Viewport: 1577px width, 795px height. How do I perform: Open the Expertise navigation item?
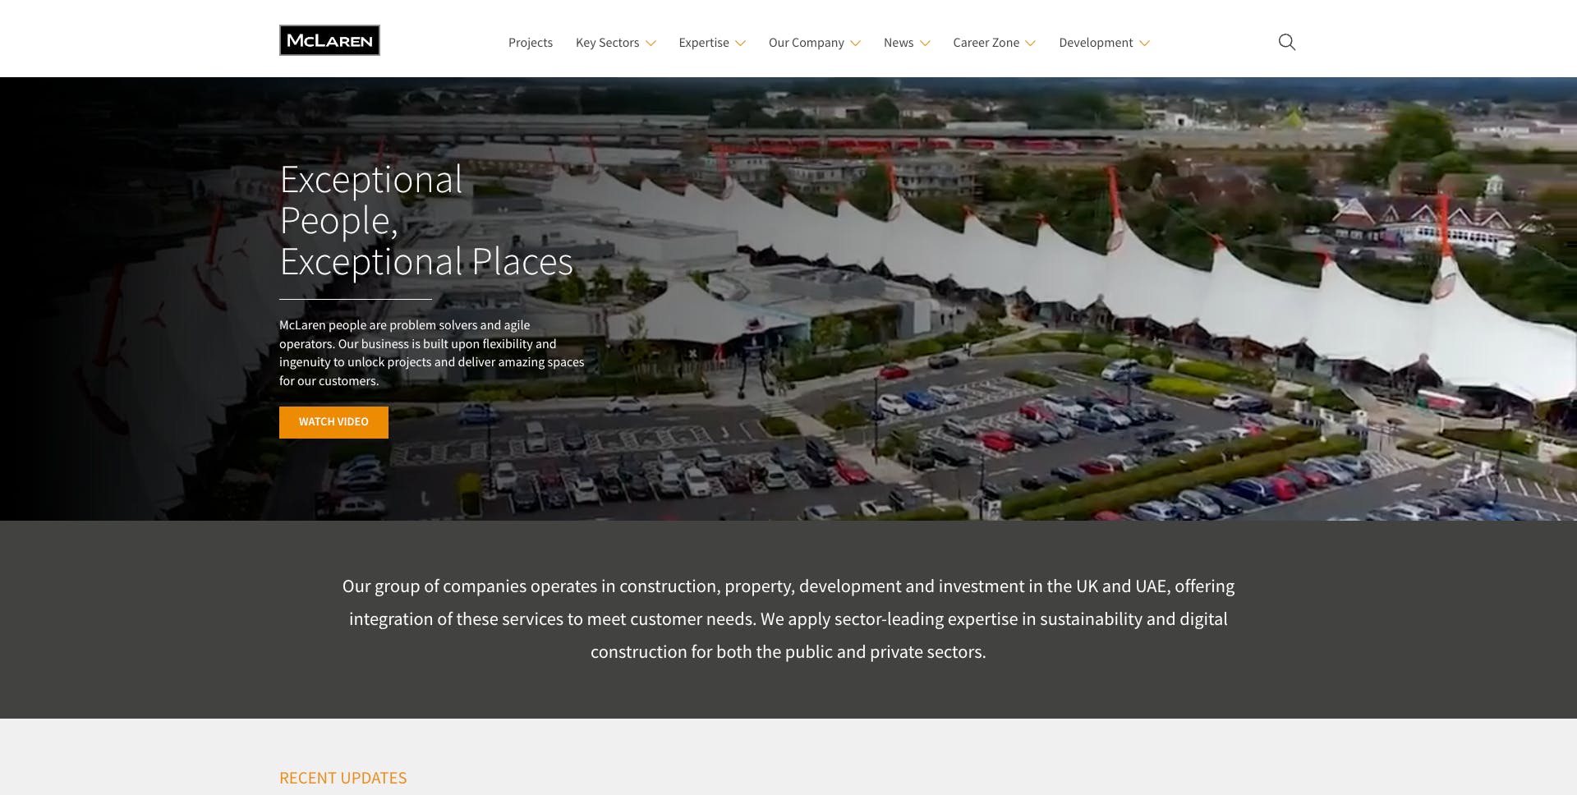pyautogui.click(x=703, y=42)
